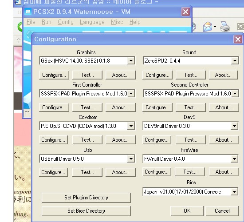Expand the Bios selection dropdown
Image resolution: width=244 pixels, height=222 pixels.
[x=234, y=192]
